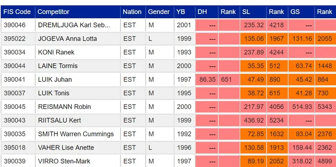This screenshot has height=167, width=336.
Task: Sort by the FIS Code column header
Action: (17, 12)
